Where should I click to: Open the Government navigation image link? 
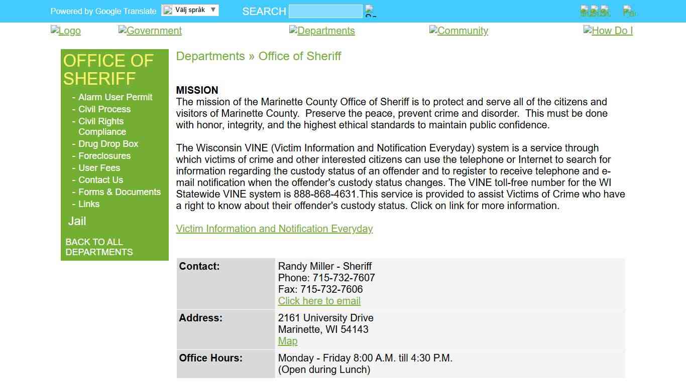tap(150, 31)
